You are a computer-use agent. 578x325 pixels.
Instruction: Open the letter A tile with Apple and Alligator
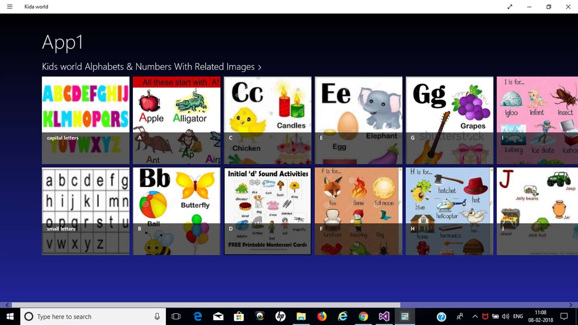coord(177,120)
